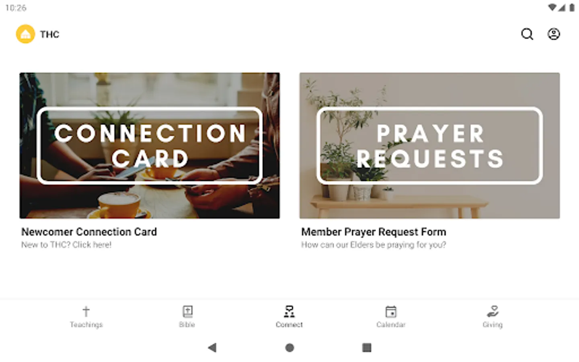The image size is (579, 362).
Task: Open the search magnifier icon
Action: [x=527, y=34]
